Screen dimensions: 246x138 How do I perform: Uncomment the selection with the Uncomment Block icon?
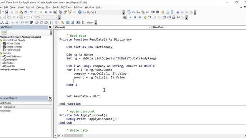coord(172,12)
